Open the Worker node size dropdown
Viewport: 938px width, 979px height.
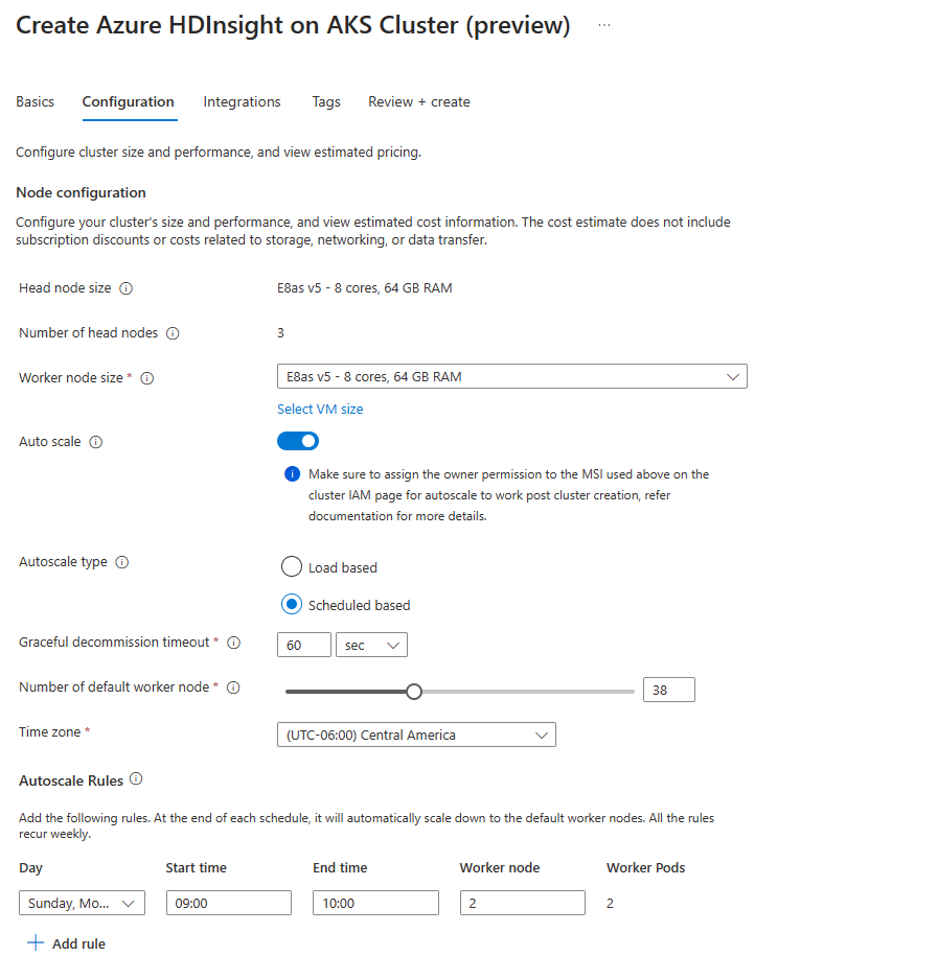tap(511, 377)
